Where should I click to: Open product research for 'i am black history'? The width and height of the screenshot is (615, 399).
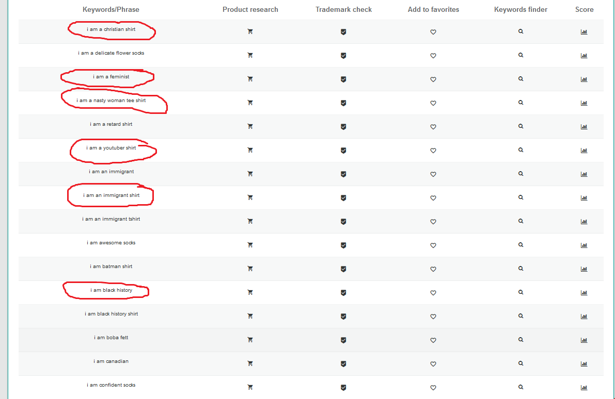[250, 292]
